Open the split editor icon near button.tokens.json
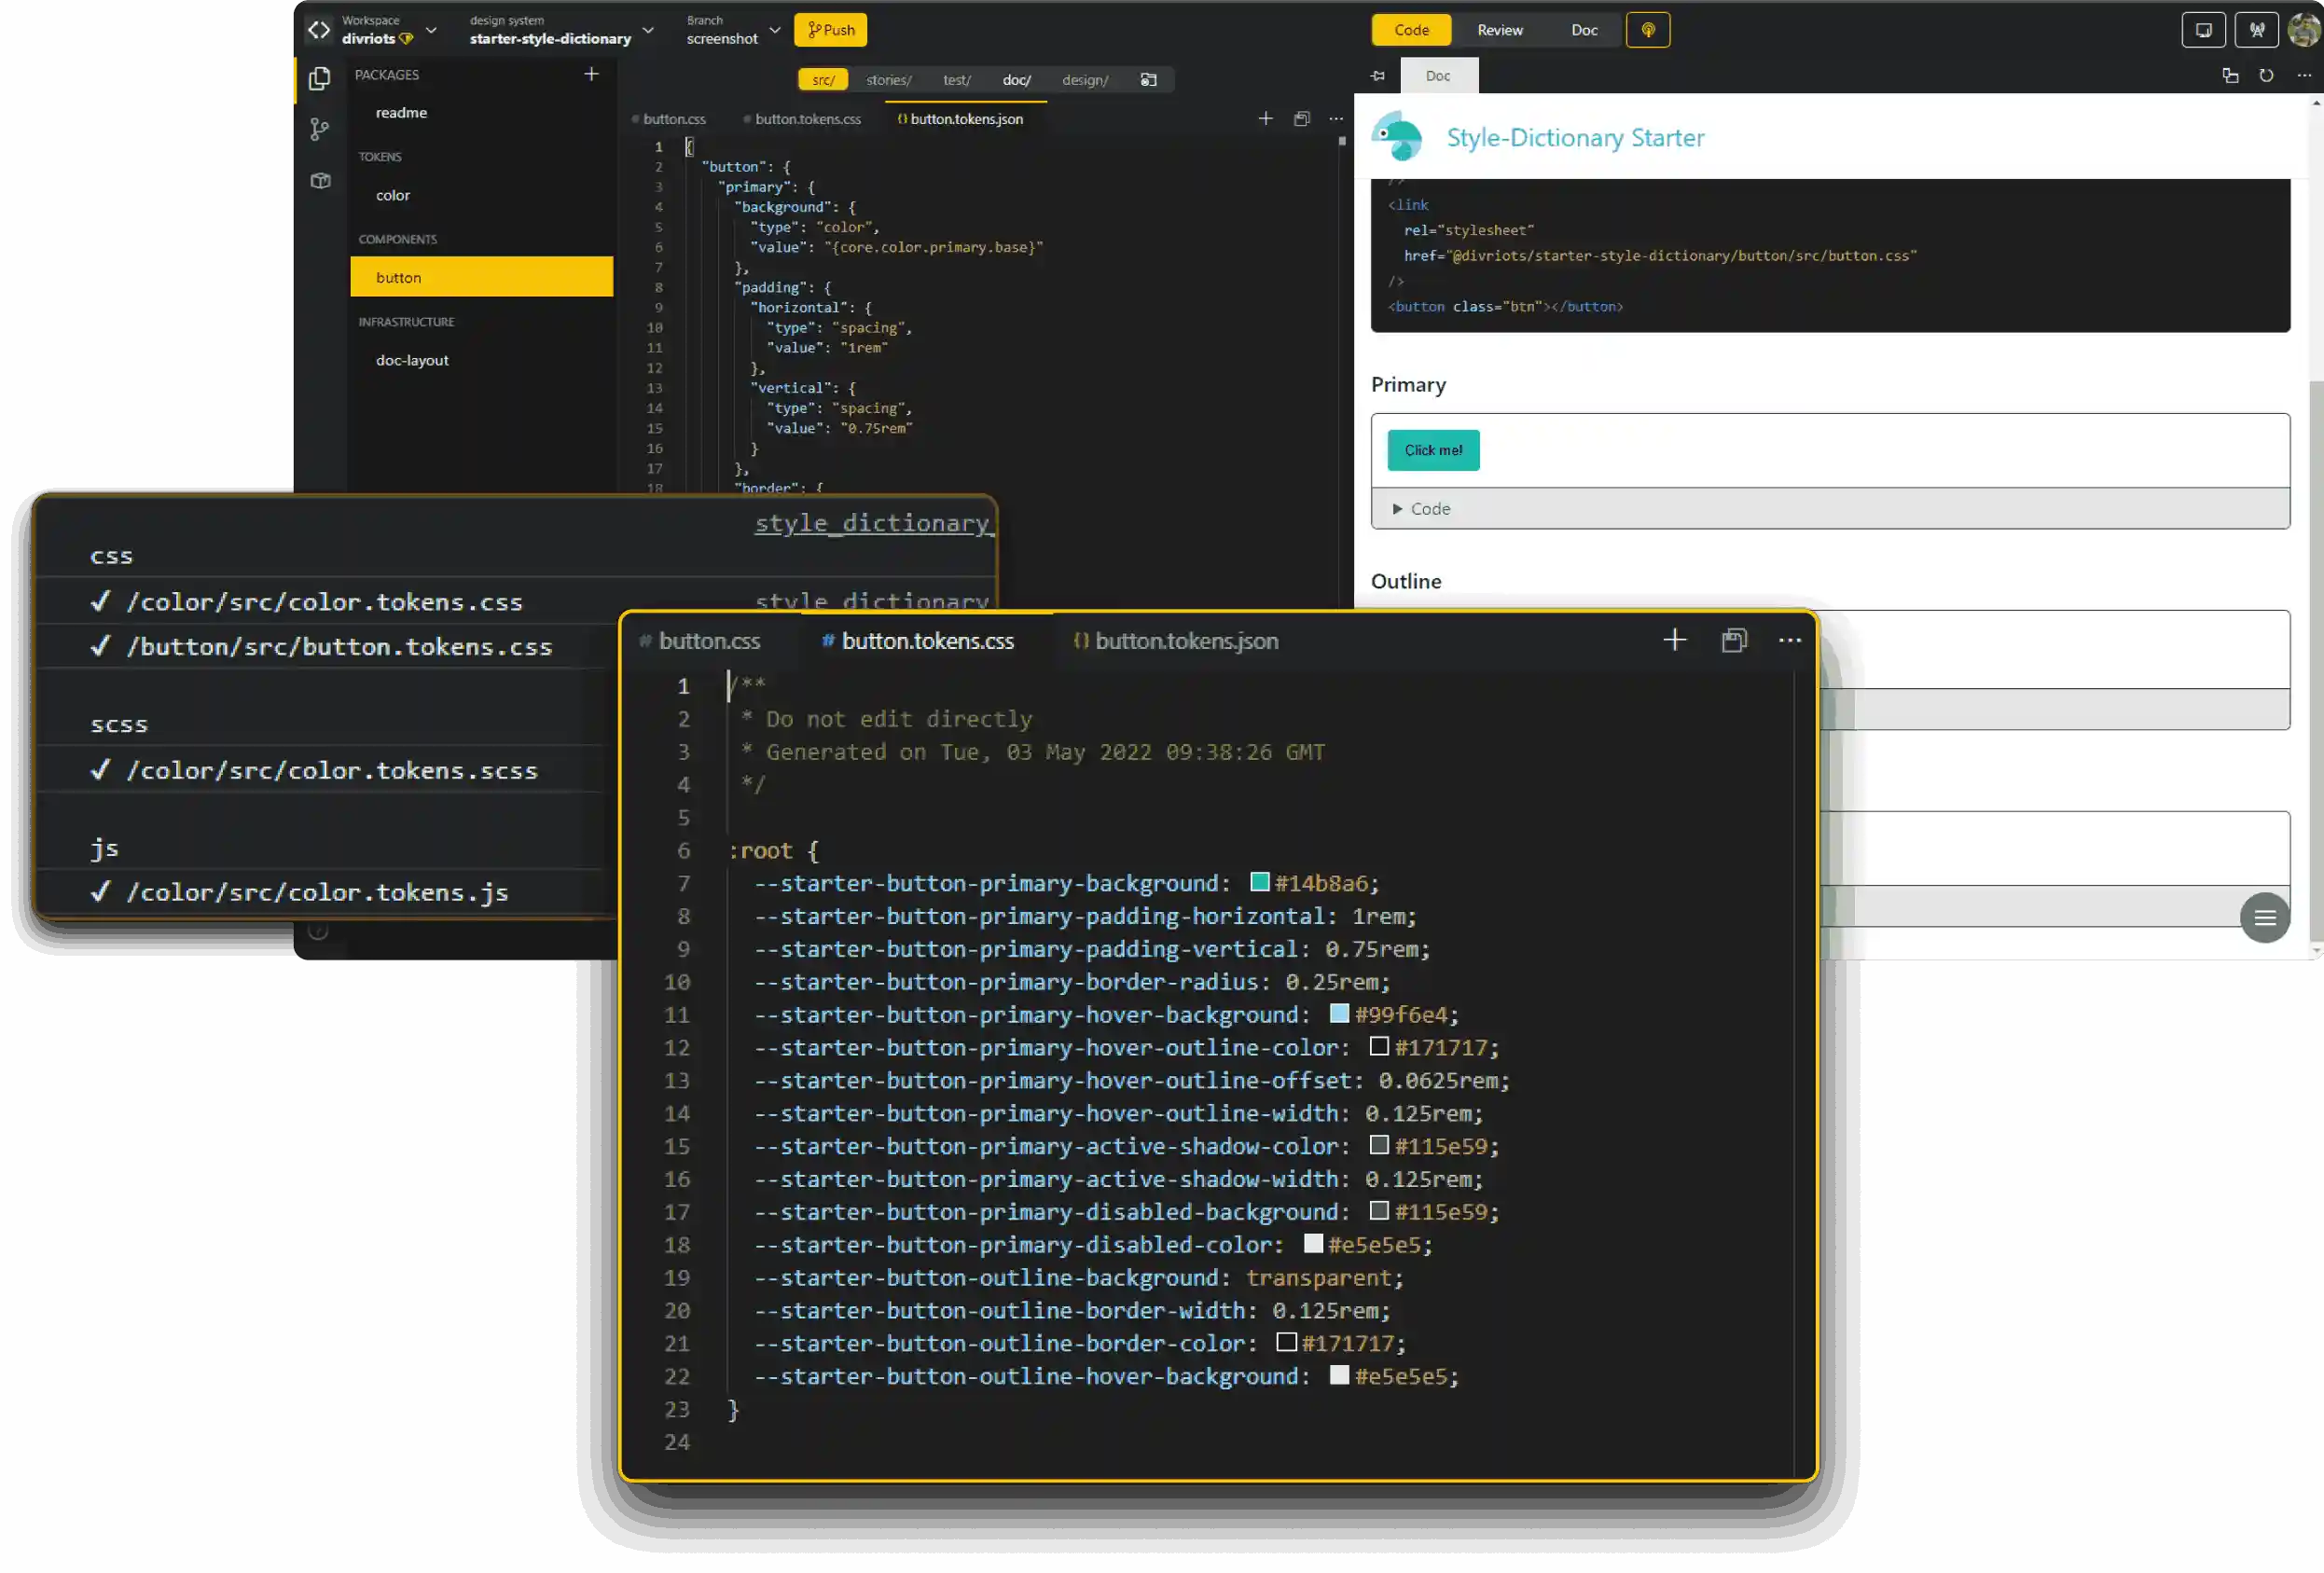This screenshot has height=1573, width=2324. point(1301,118)
